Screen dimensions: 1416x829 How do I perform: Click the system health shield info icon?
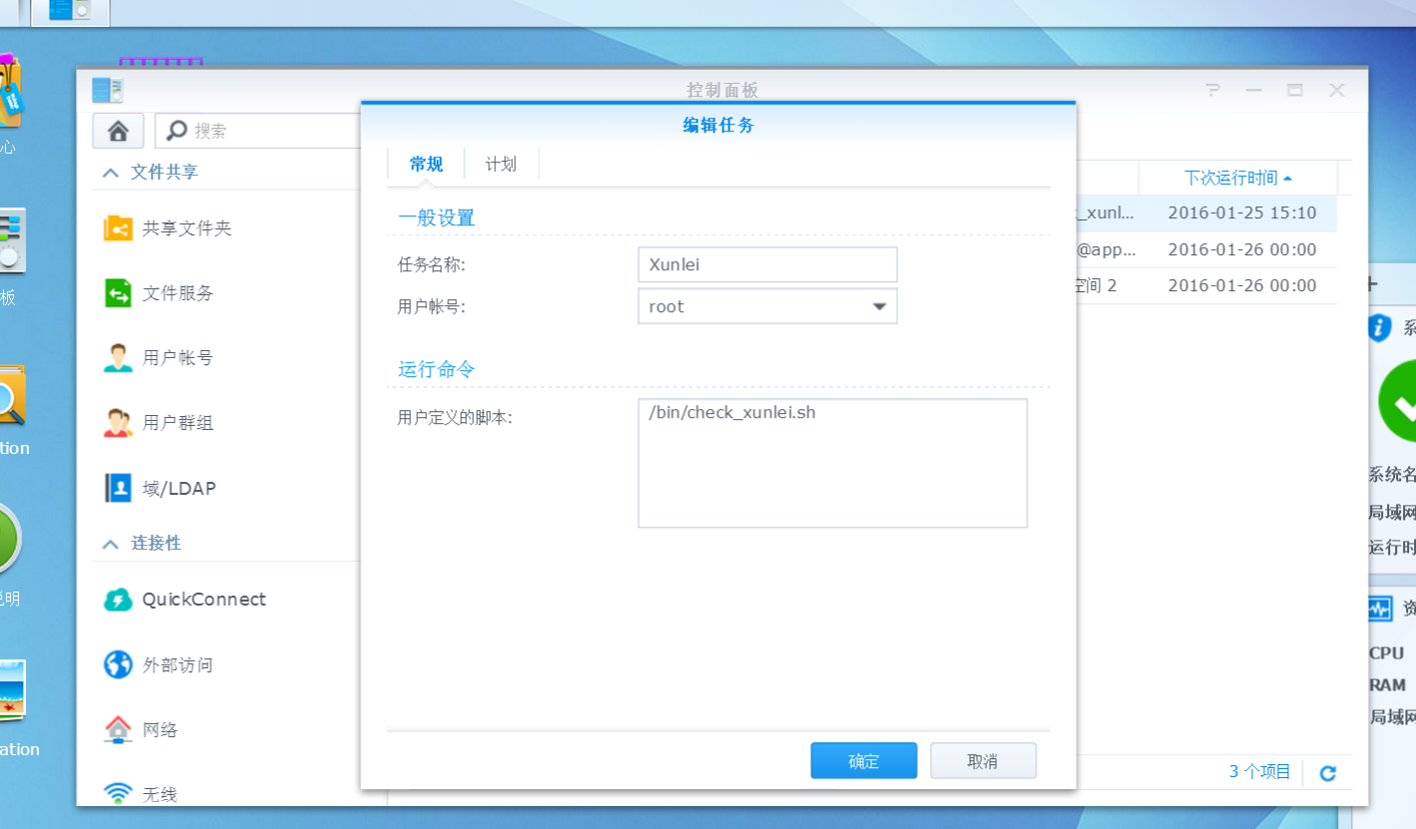[x=1379, y=327]
